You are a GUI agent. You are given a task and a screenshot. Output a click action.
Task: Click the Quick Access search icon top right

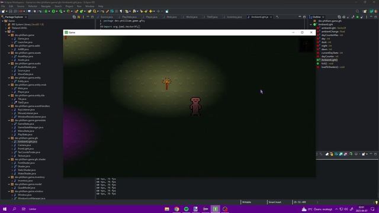(357, 11)
